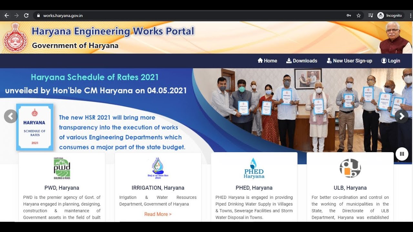
Task: Click text 'unveiled by Hon'ble CM Haryana on 04.05.2021'
Action: (x=96, y=91)
